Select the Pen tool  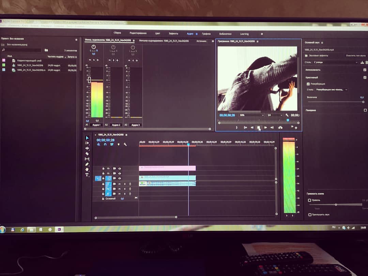coord(87,164)
